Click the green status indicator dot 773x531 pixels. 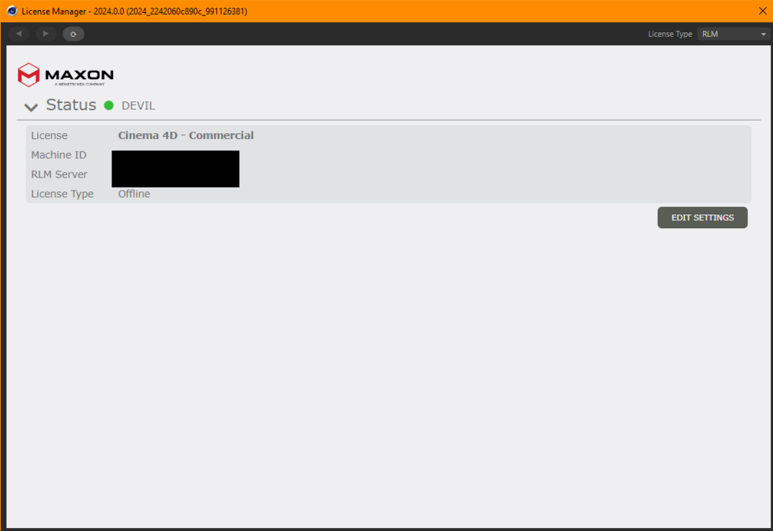109,105
